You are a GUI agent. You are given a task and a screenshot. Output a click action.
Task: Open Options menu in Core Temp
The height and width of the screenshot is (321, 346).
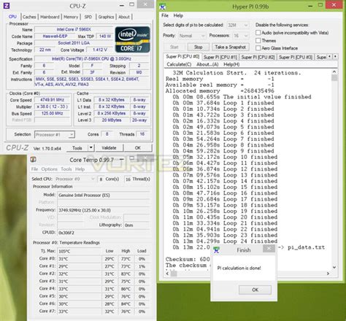50,169
